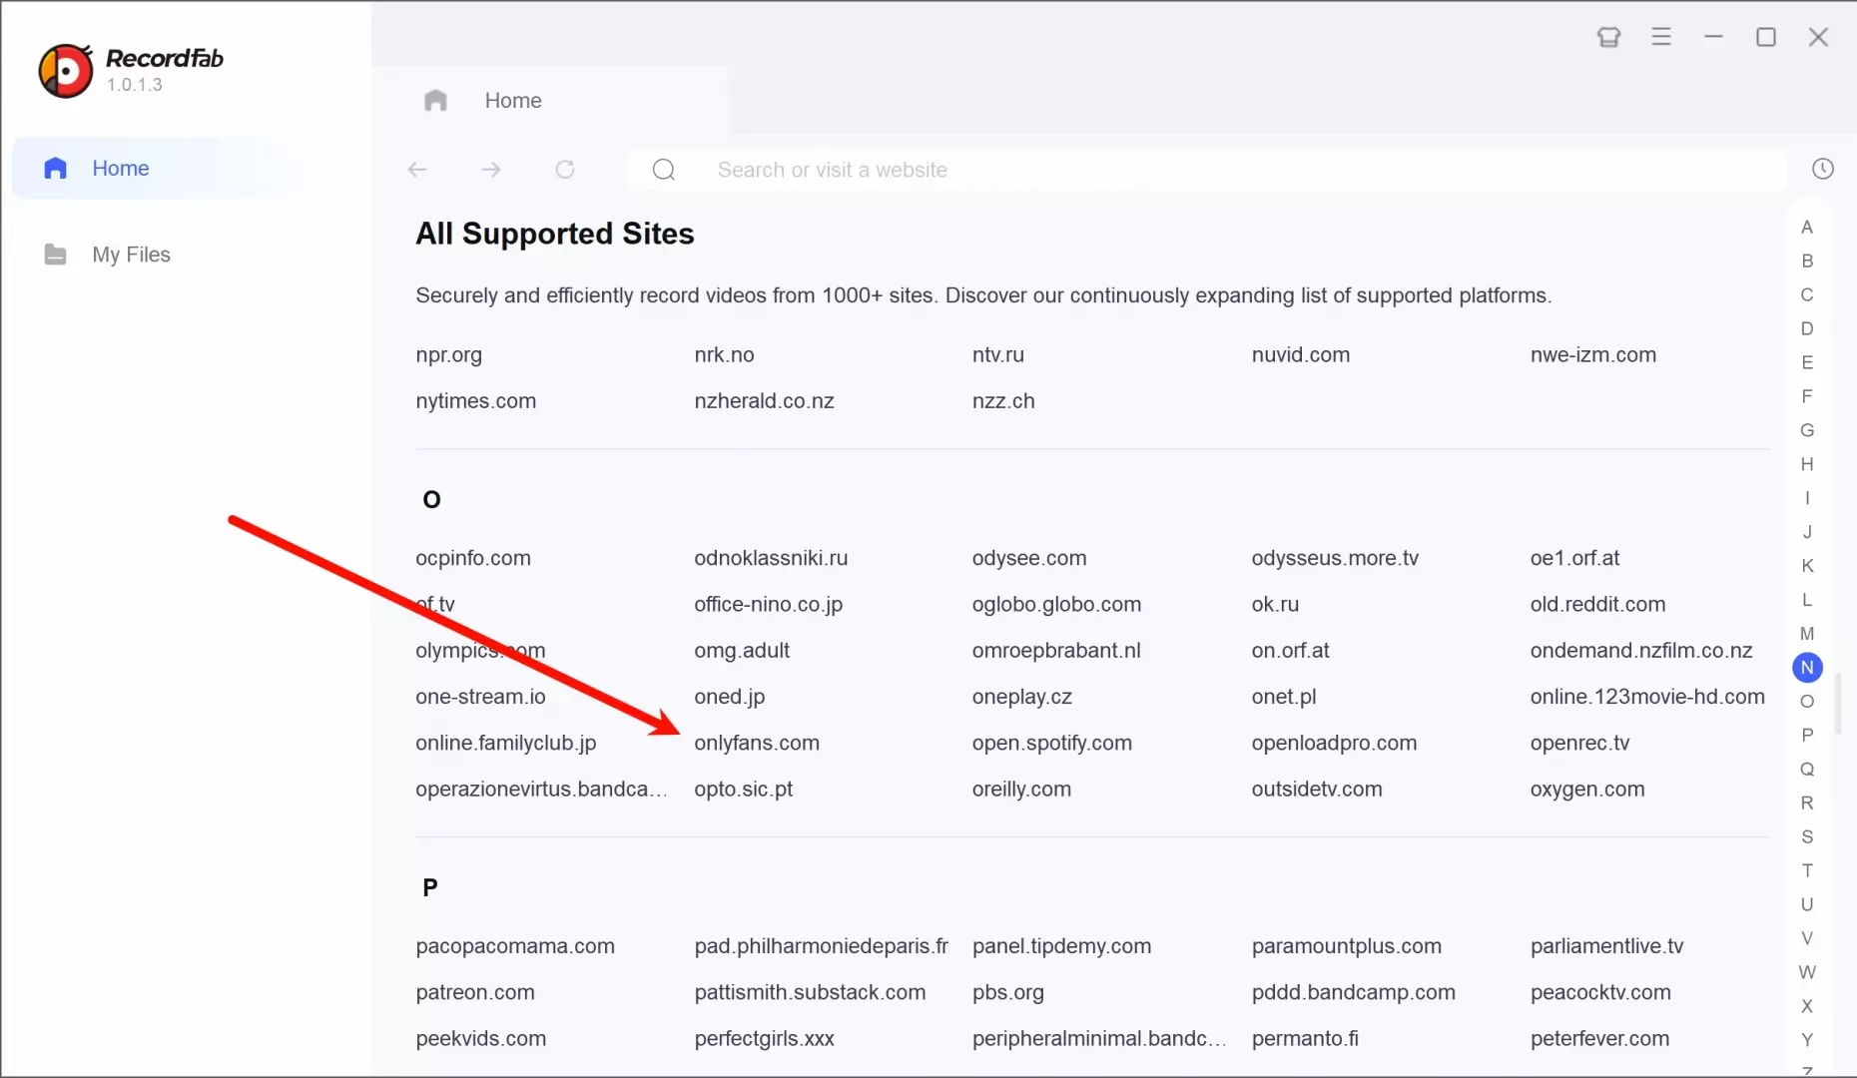Open oreilly.com site link
1857x1078 pixels.
[x=1021, y=790]
